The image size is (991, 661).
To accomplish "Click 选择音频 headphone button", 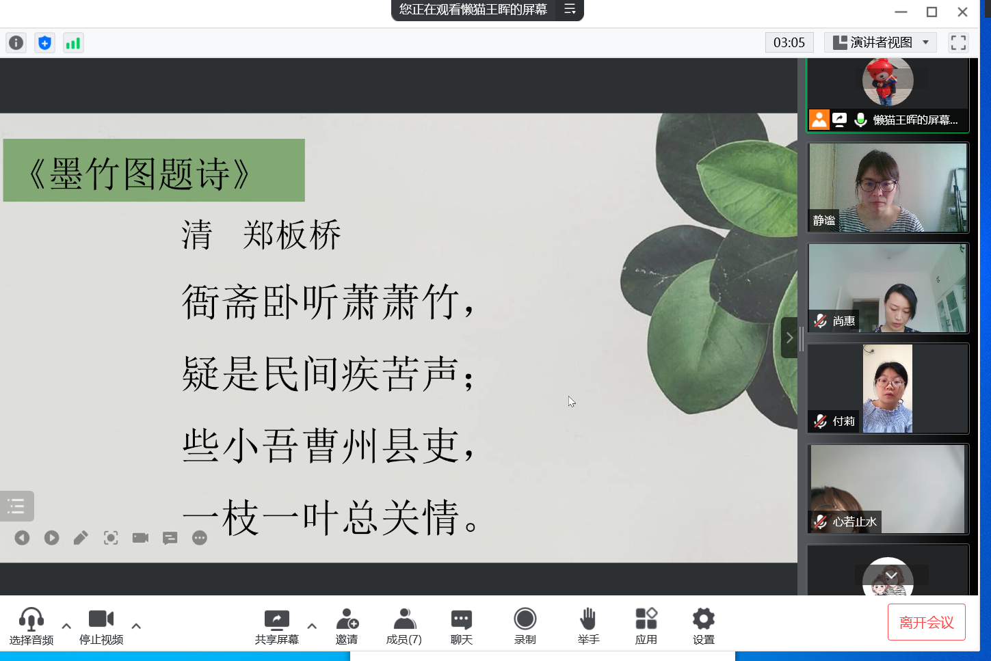I will point(31,626).
